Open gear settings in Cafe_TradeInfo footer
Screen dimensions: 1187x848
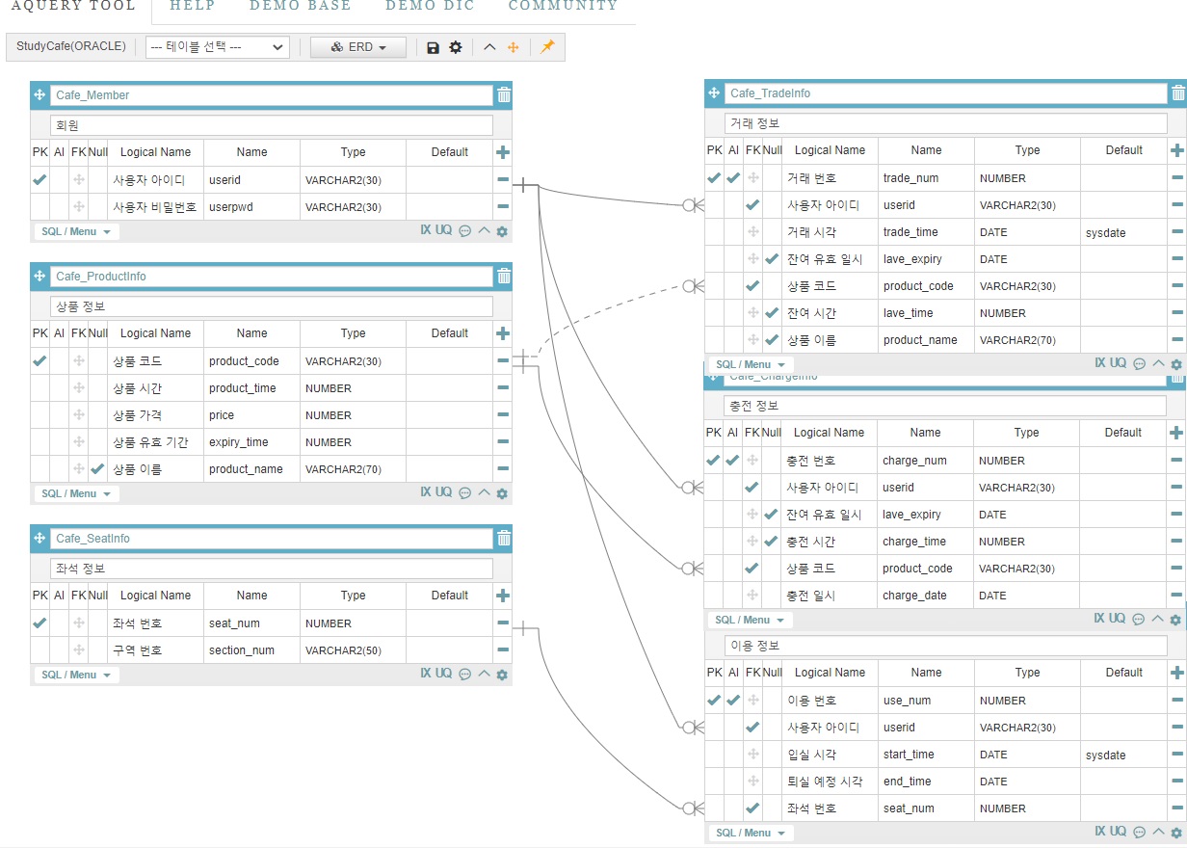coord(1176,364)
